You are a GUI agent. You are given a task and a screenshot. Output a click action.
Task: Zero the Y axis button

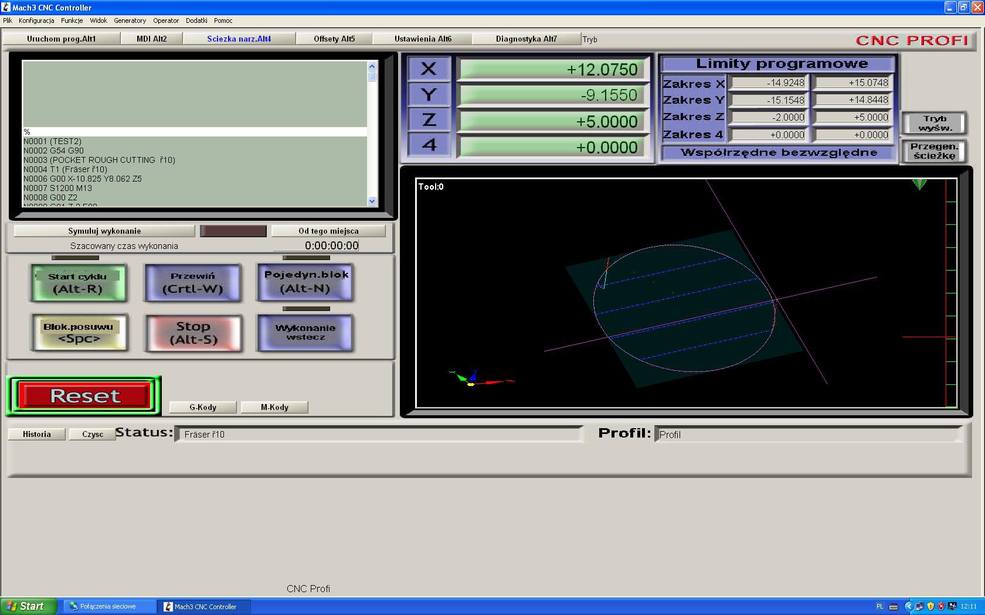(429, 94)
